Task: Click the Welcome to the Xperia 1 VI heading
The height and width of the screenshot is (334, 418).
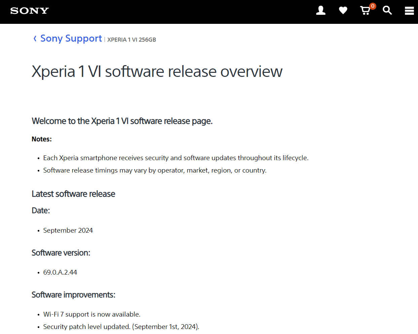Action: click(x=122, y=121)
